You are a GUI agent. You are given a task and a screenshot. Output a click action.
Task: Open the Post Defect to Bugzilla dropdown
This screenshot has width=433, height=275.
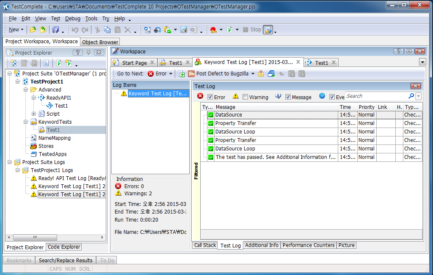pyautogui.click(x=253, y=74)
